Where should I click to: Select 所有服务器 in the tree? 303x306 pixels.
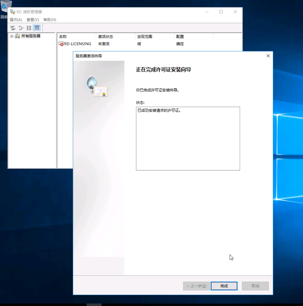(x=31, y=36)
